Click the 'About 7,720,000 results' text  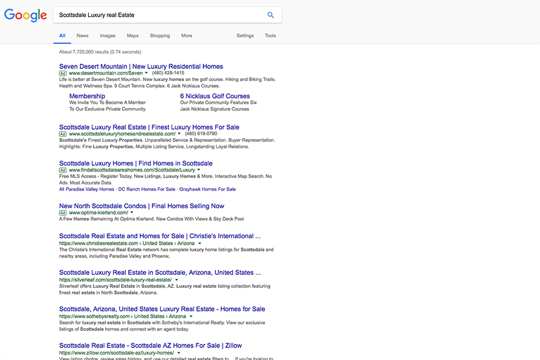(100, 52)
